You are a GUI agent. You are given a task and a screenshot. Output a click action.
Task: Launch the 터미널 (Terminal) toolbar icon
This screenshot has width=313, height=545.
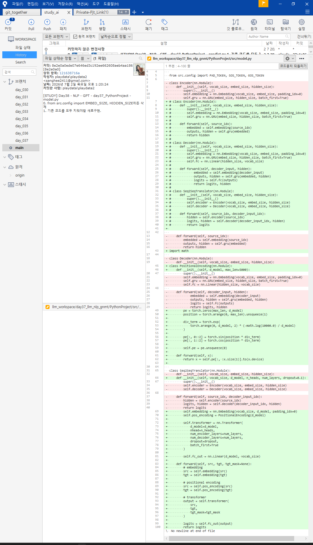[x=270, y=24]
